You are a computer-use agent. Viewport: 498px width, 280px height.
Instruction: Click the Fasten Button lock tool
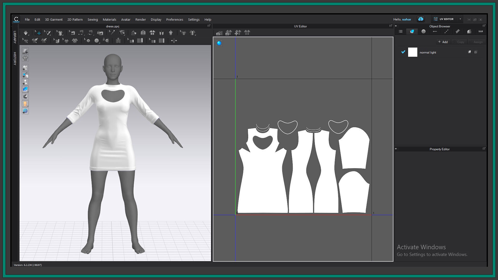pos(106,41)
